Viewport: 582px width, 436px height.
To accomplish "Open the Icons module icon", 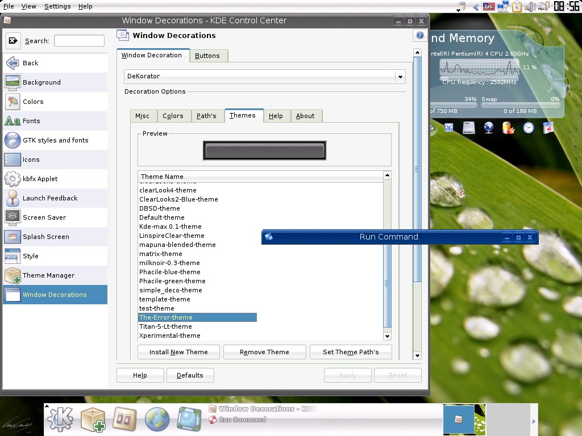I will [x=13, y=160].
